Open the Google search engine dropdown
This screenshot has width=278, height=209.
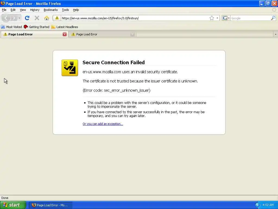point(226,18)
